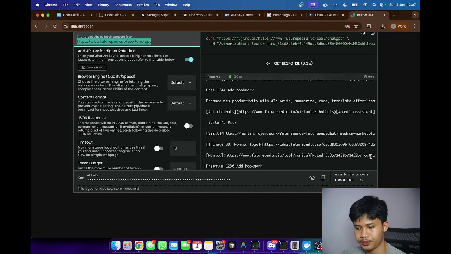This screenshot has height=254, width=451.
Task: Open the History menu
Action: pos(103,5)
